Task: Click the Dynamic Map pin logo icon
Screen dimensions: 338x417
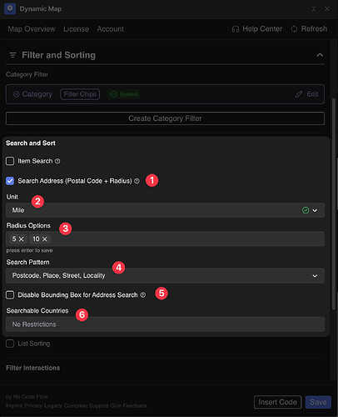Action: [10, 8]
